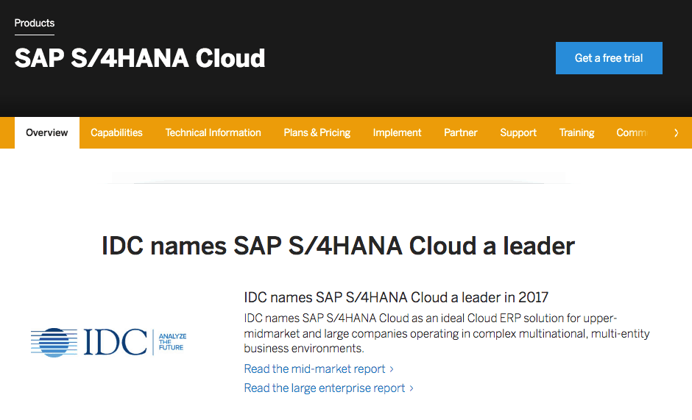Open the partially cut-off Comm tab
This screenshot has width=692, height=420.
coord(632,133)
